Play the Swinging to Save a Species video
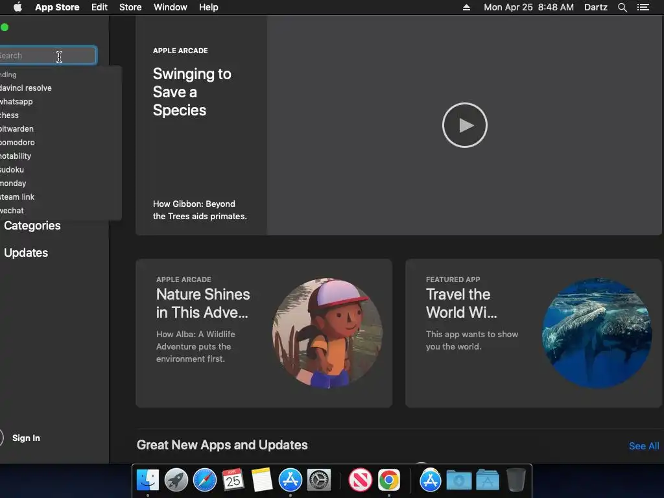664x498 pixels. point(464,125)
